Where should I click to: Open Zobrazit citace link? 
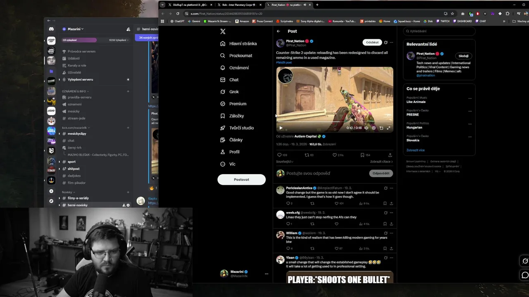381,162
